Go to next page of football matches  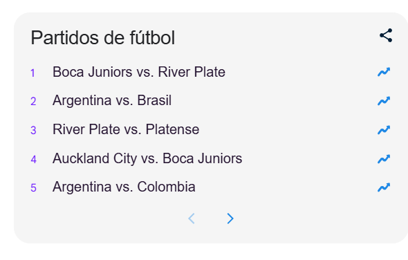click(230, 219)
